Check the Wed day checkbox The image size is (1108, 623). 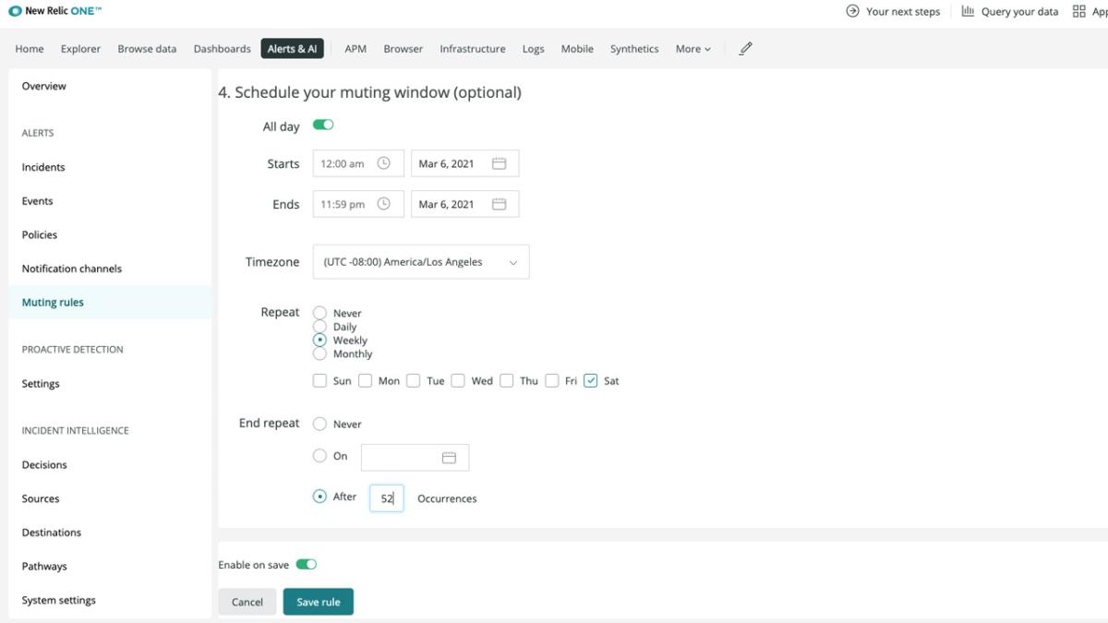[458, 379]
